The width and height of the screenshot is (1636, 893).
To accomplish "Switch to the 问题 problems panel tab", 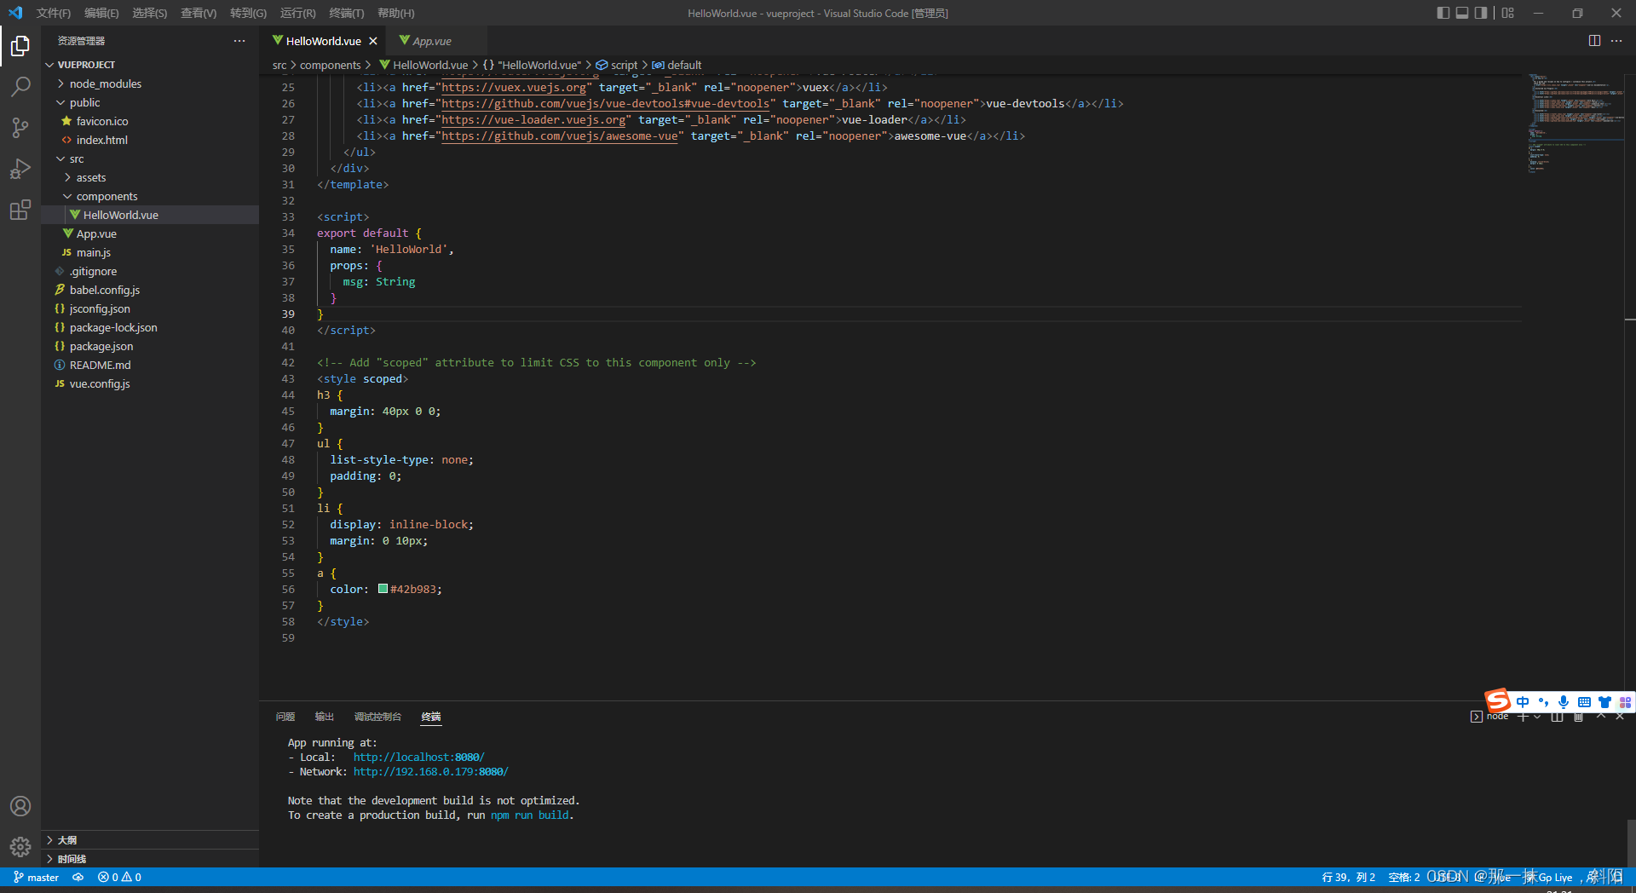I will pyautogui.click(x=285, y=717).
